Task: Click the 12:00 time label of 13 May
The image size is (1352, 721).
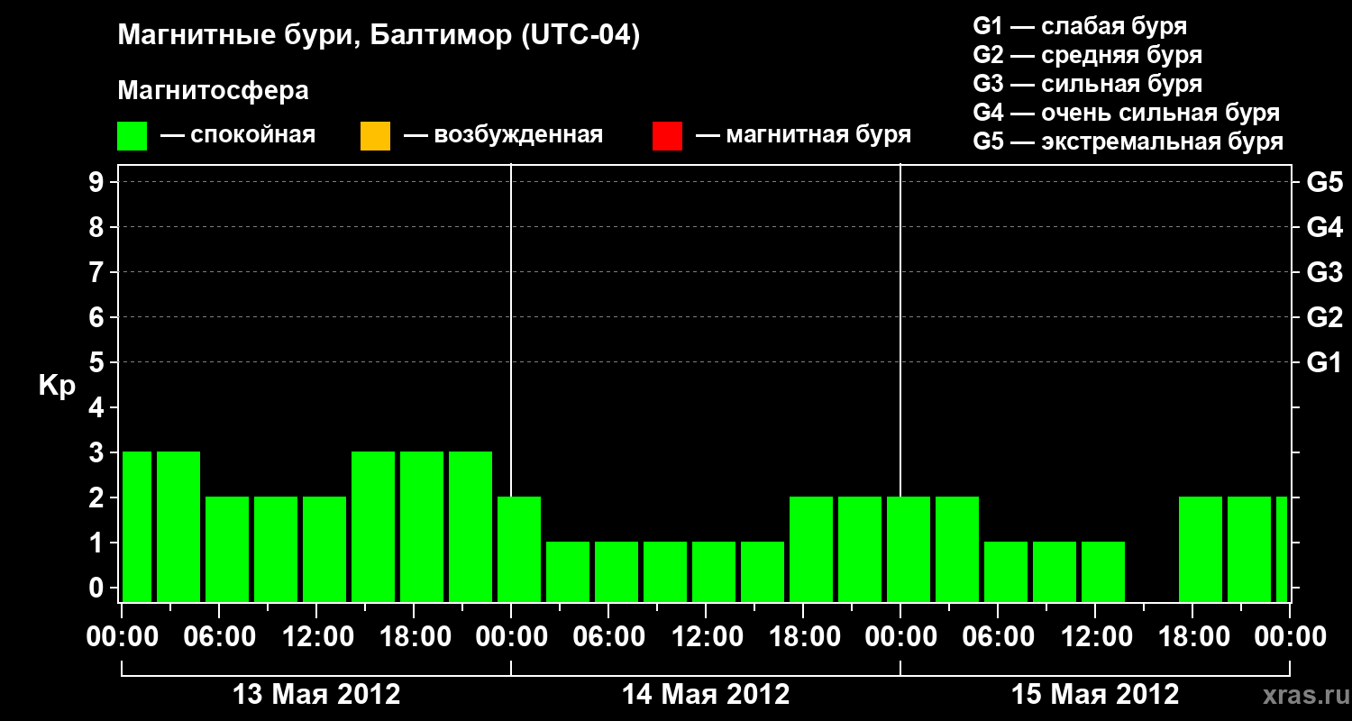Action: point(316,637)
